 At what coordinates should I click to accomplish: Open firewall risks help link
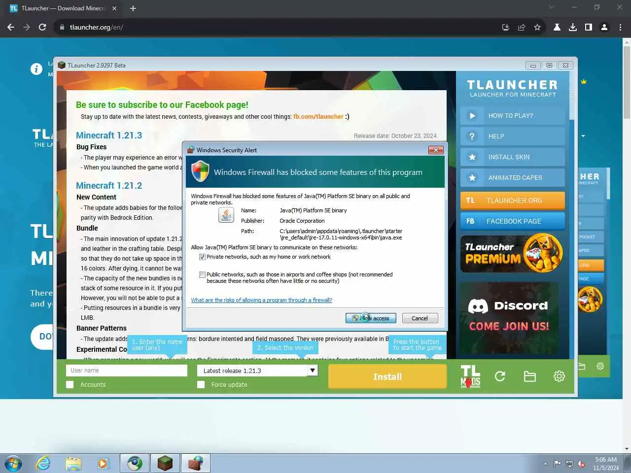[261, 300]
